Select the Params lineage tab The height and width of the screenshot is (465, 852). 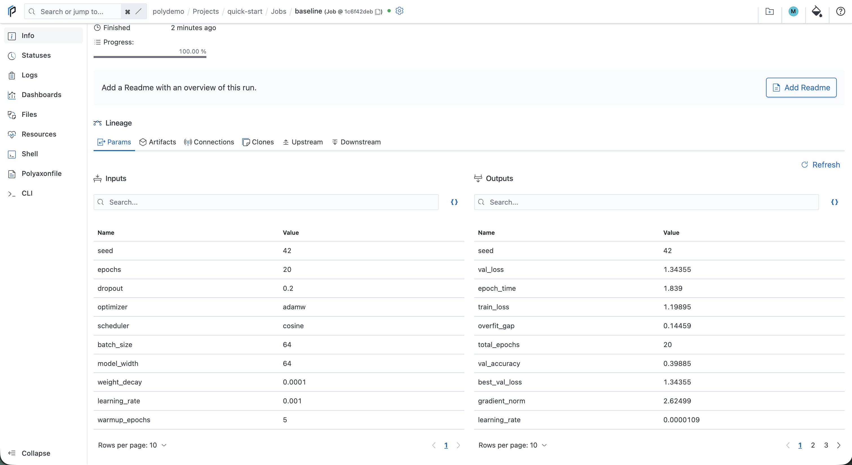point(114,142)
